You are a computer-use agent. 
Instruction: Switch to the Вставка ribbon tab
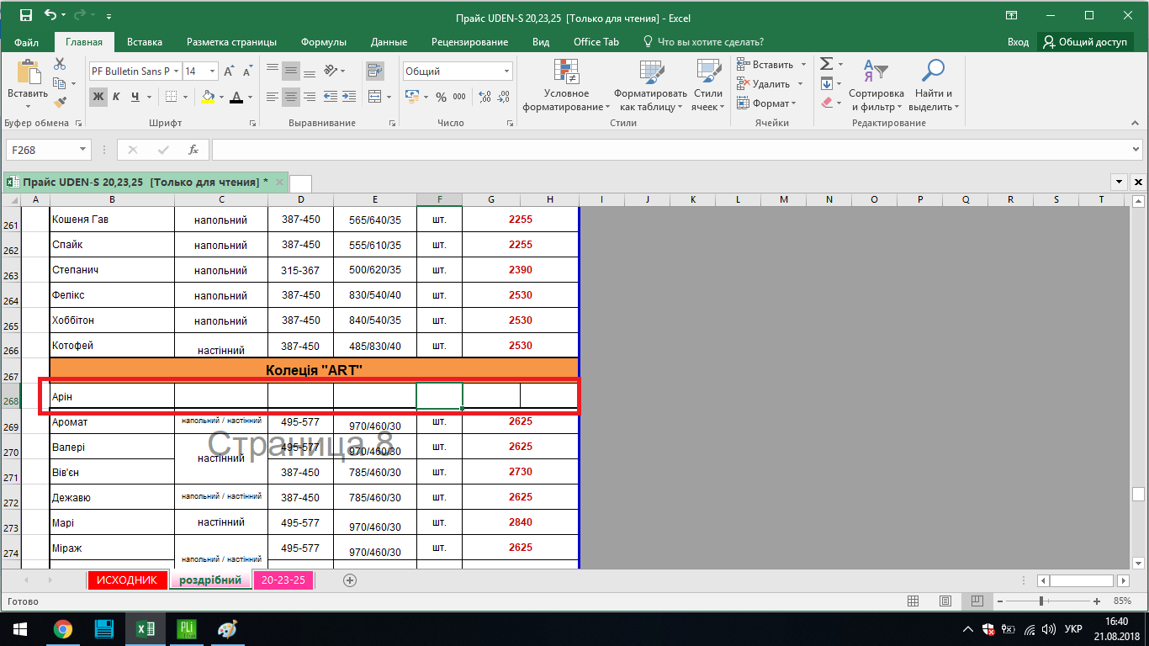[145, 42]
